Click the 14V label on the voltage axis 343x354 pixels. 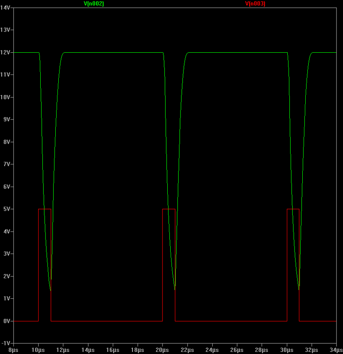pos(5,8)
